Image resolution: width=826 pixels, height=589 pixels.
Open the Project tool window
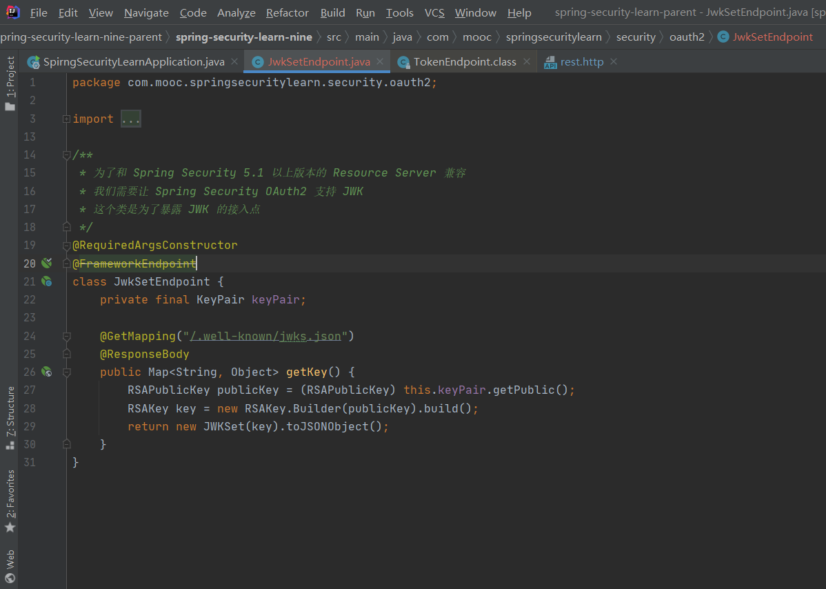[10, 83]
